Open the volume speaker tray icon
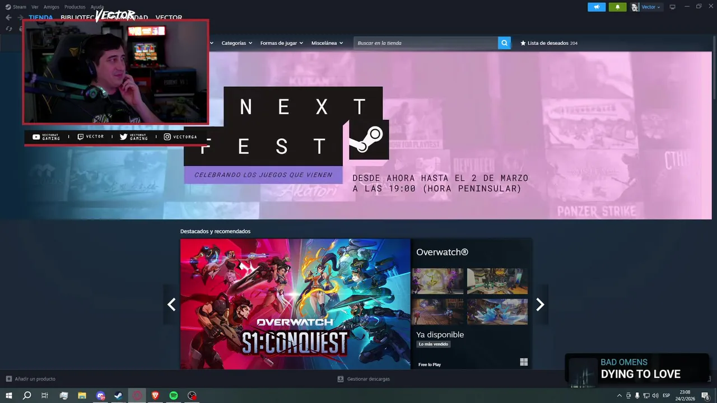 click(x=655, y=396)
